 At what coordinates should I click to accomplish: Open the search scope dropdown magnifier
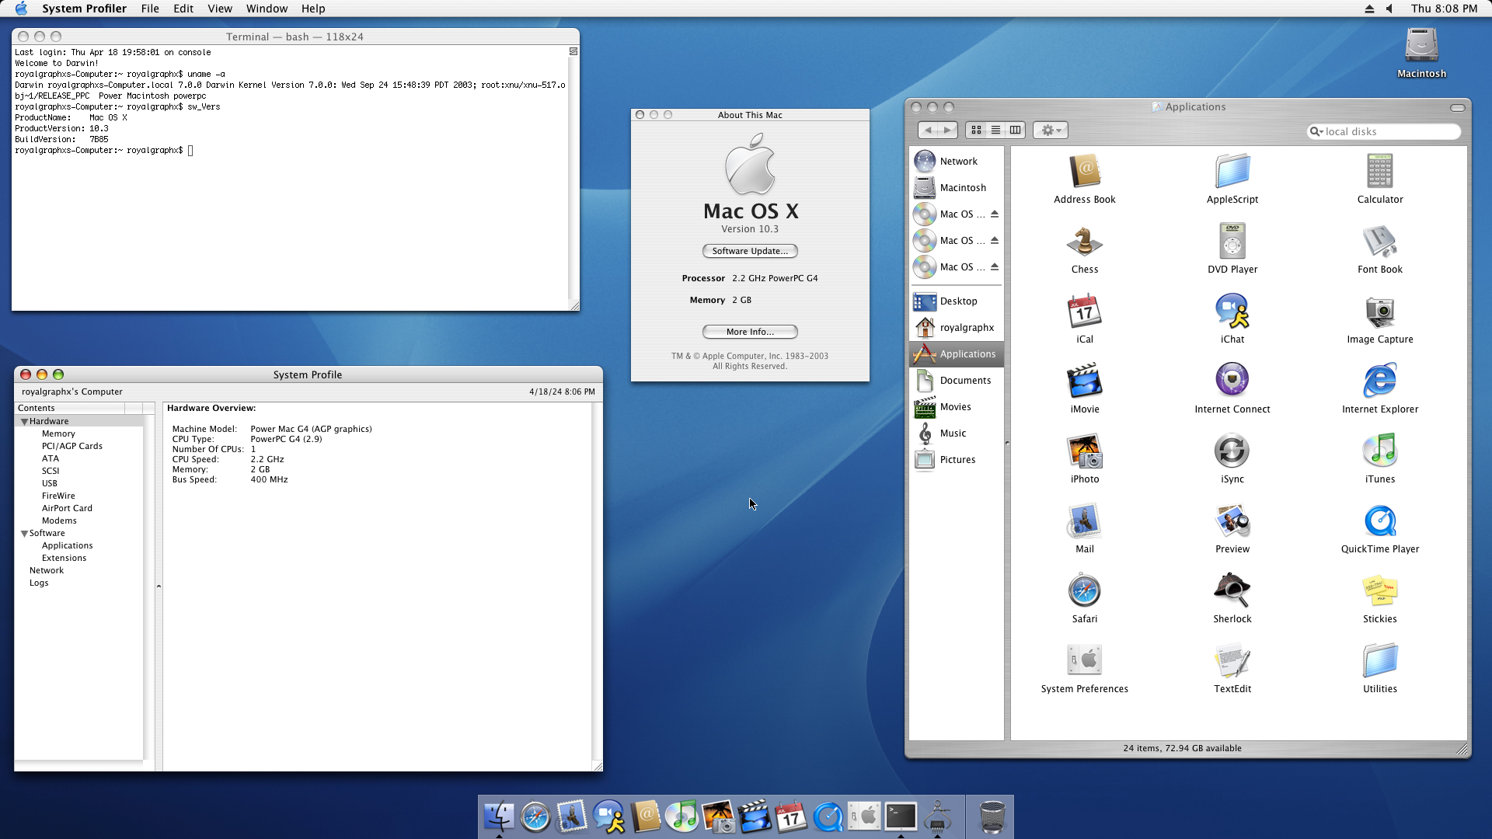1316,132
